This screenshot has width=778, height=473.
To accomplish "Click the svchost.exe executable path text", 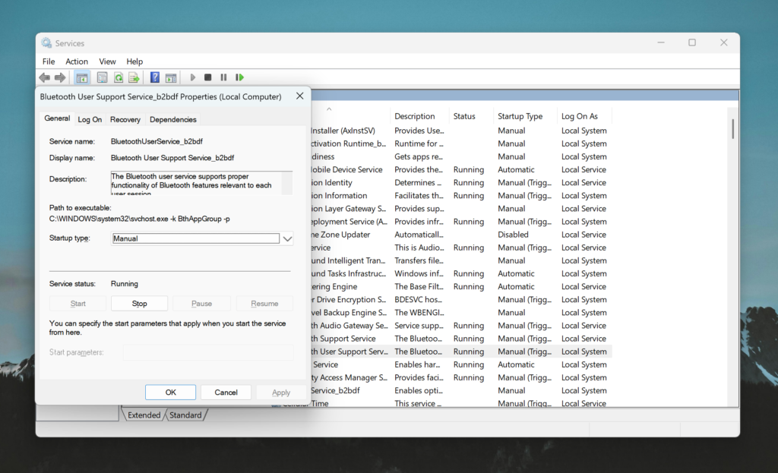I will click(140, 219).
